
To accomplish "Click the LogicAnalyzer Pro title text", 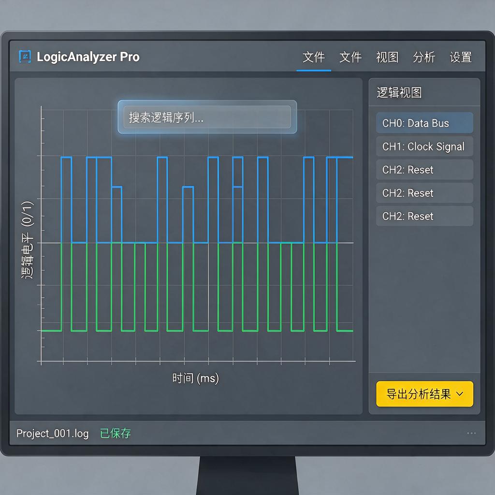I will pos(88,57).
